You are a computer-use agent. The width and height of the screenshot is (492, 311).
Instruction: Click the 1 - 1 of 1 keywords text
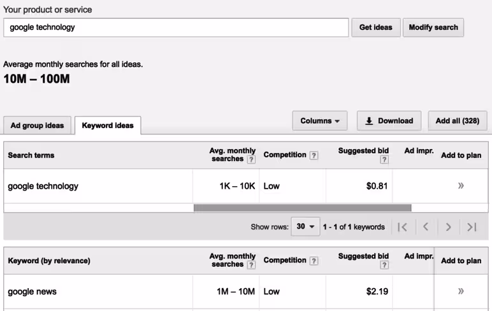pos(354,227)
